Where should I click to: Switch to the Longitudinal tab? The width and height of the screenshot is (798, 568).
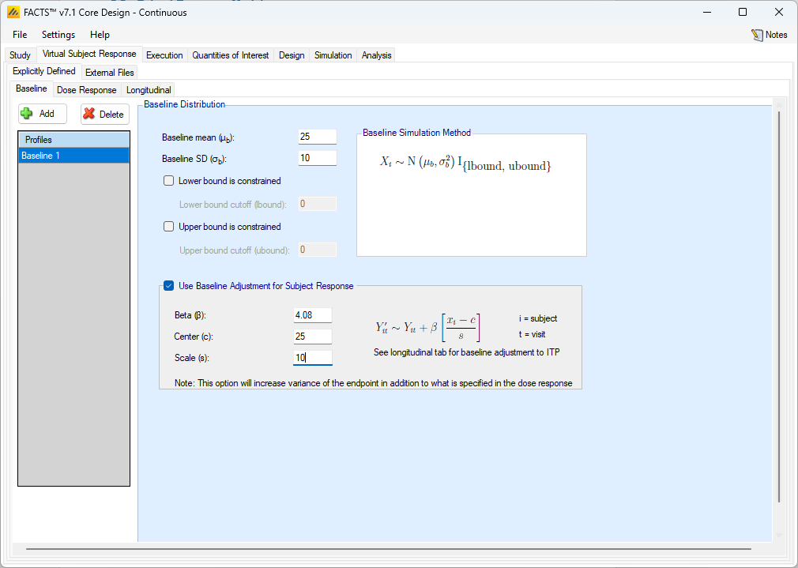coord(149,90)
